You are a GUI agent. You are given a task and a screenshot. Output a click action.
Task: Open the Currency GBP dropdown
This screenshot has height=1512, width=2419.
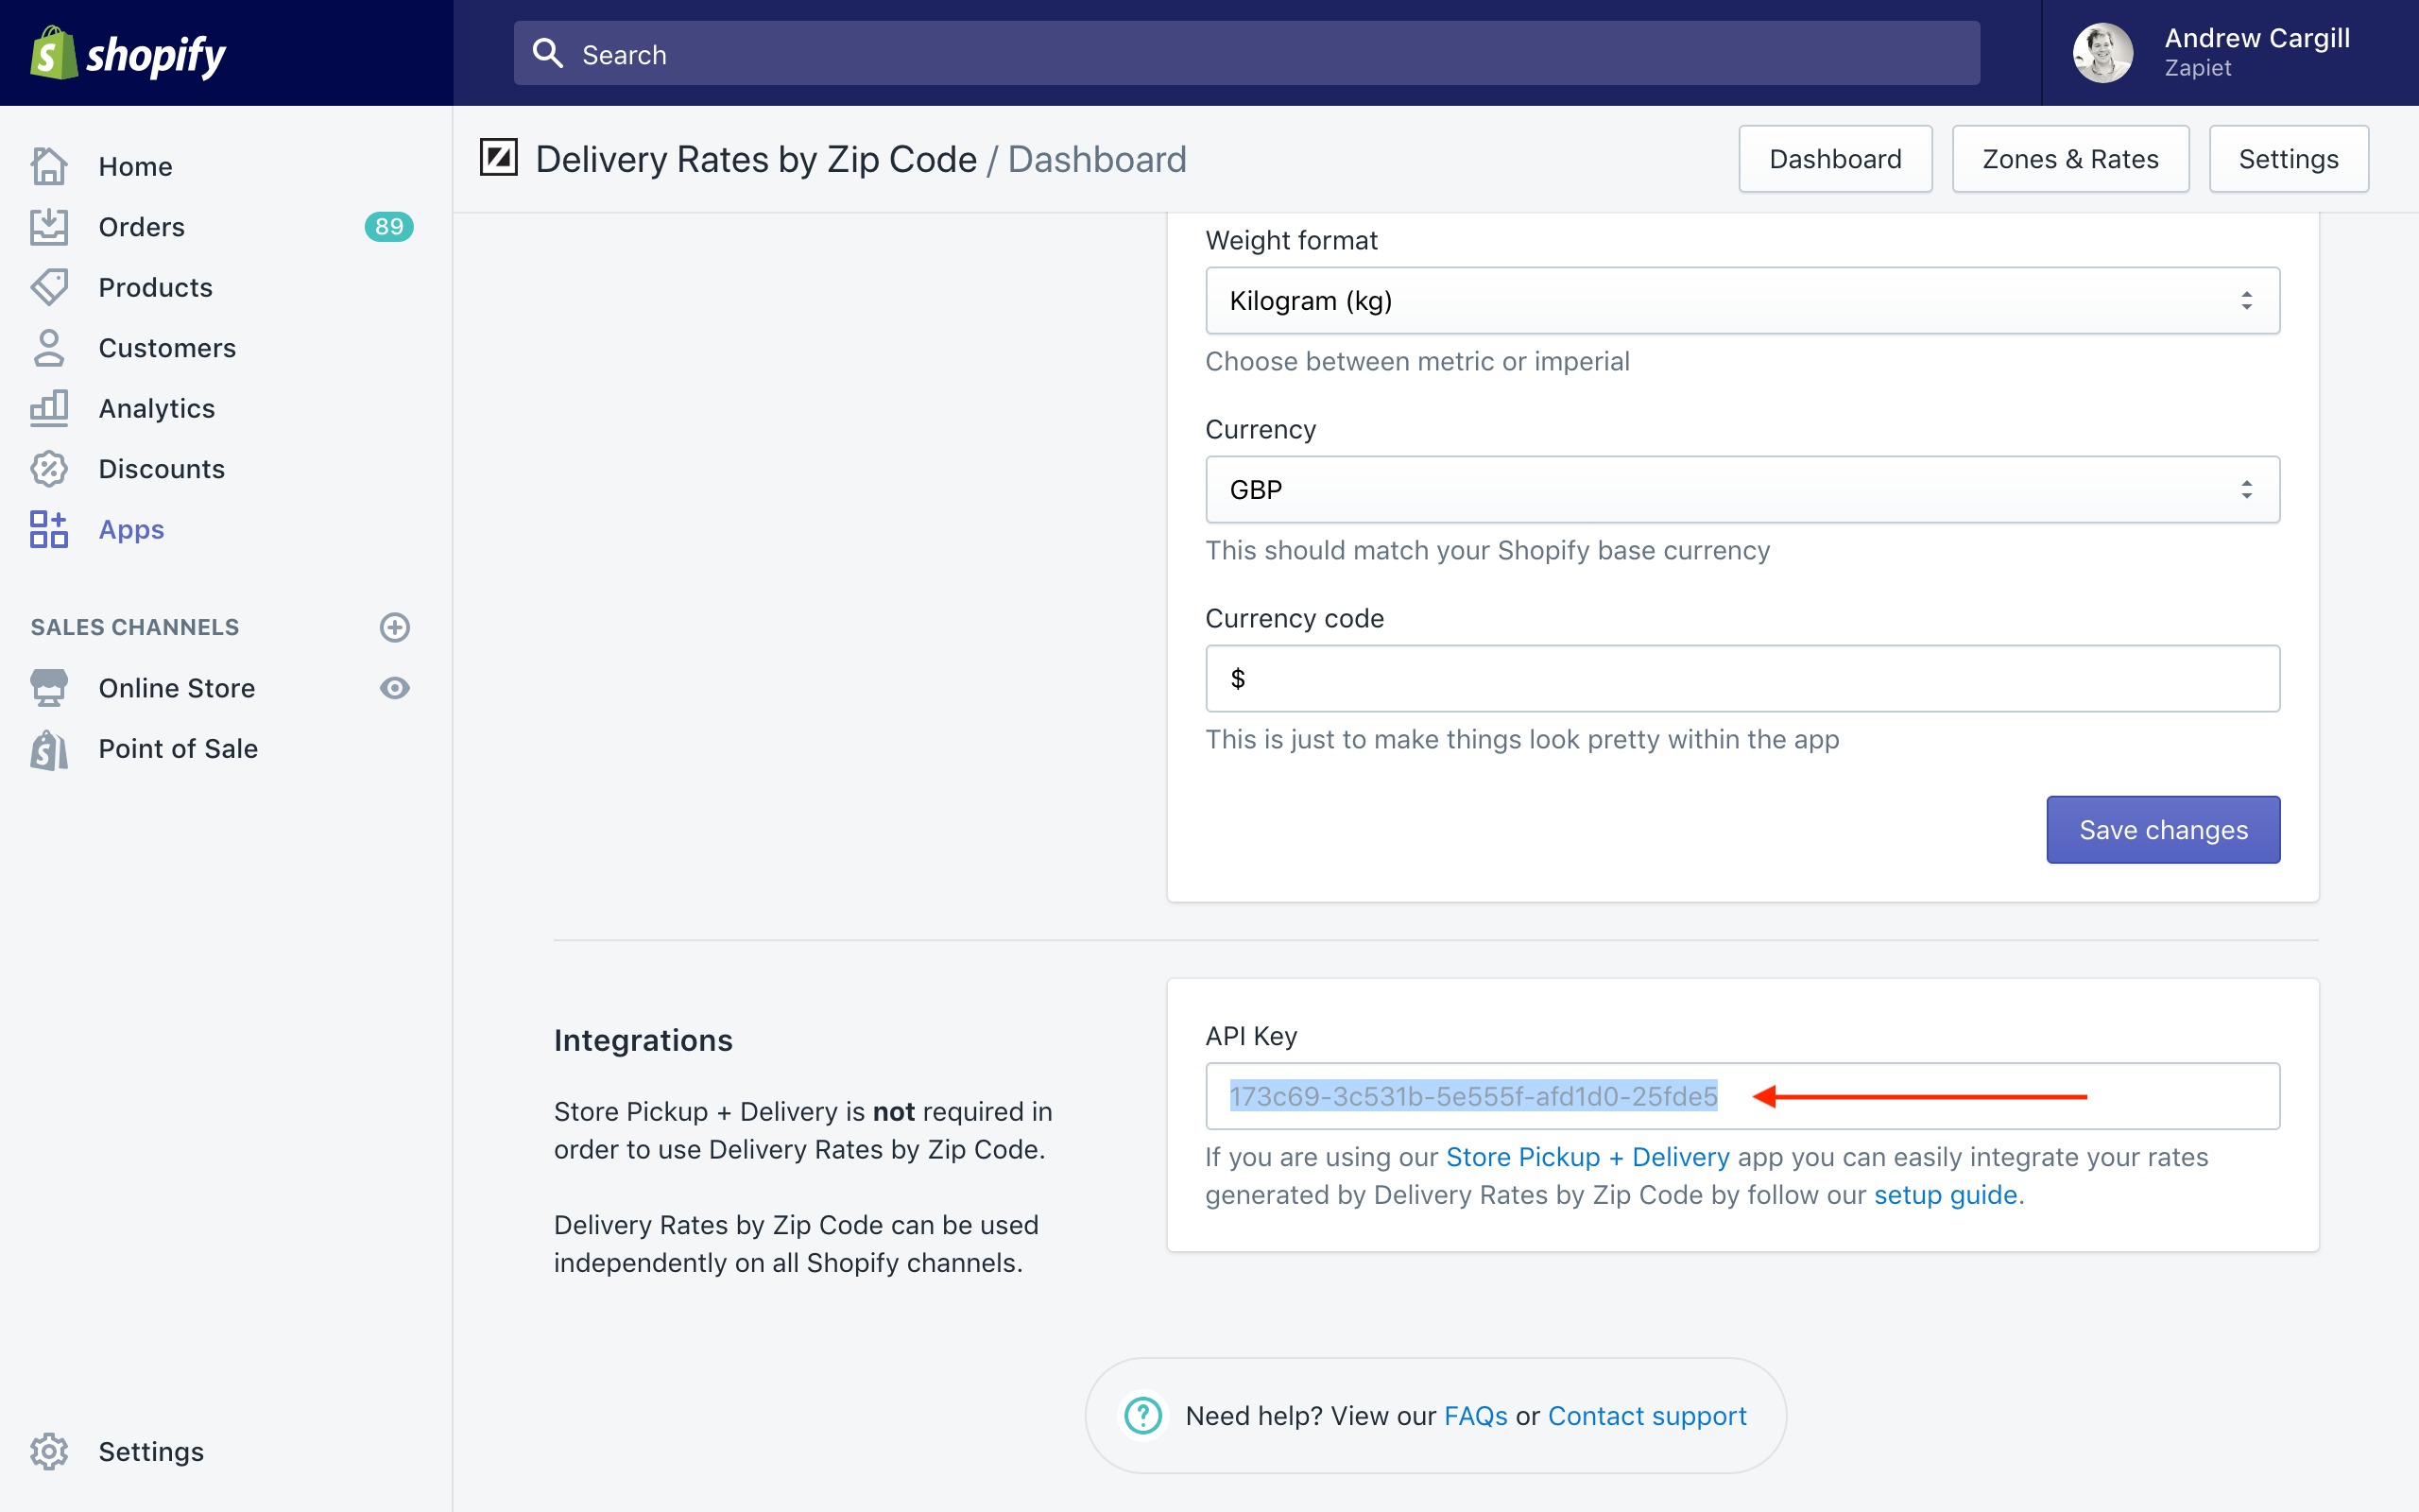(x=1742, y=489)
